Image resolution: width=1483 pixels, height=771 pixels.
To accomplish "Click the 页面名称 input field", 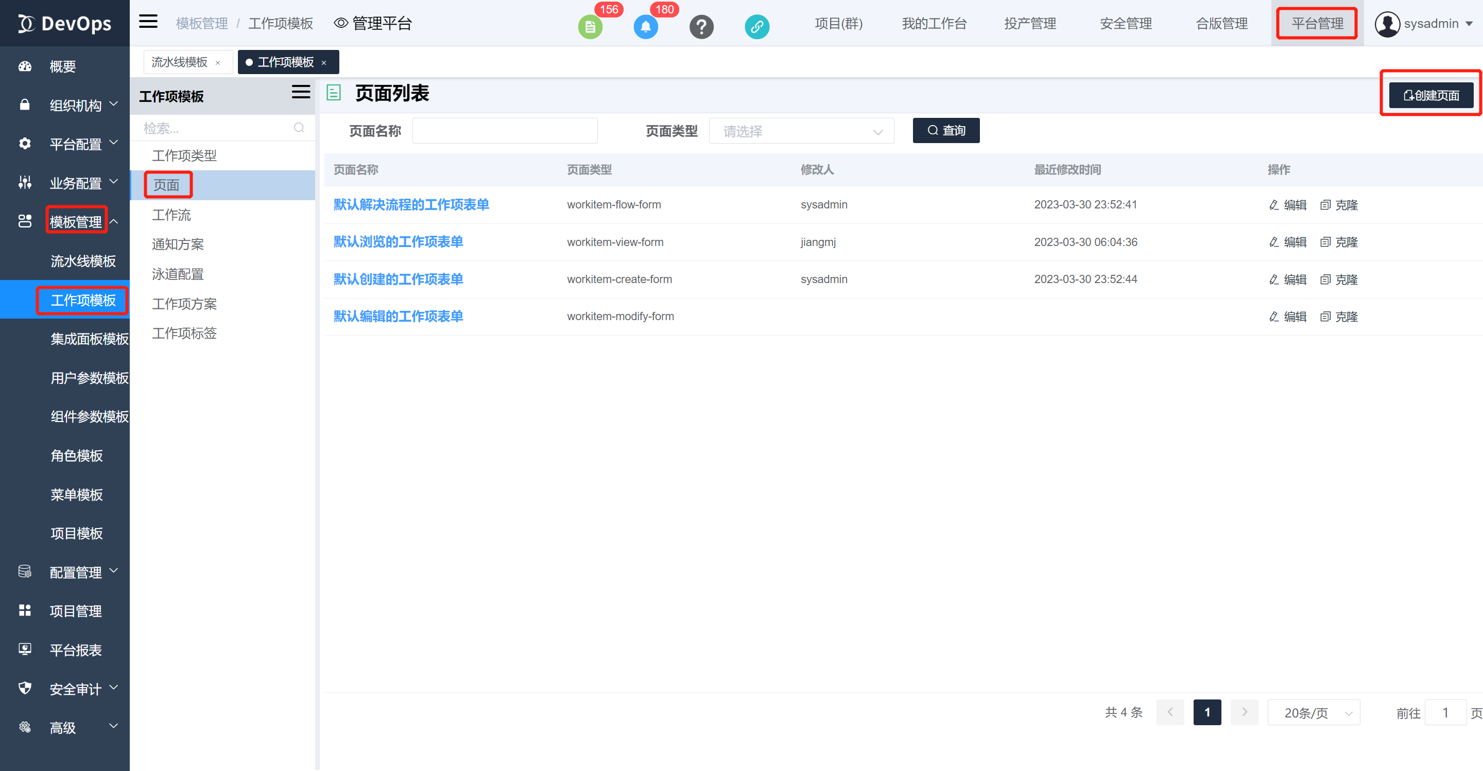I will 505,131.
